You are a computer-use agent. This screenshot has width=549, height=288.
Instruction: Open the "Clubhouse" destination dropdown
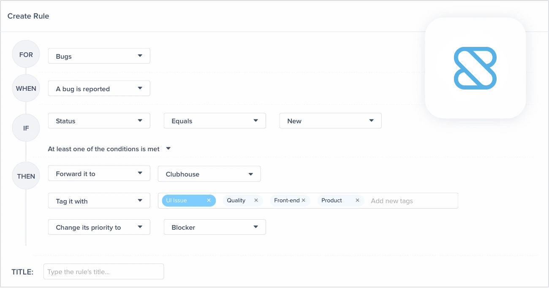pos(209,174)
